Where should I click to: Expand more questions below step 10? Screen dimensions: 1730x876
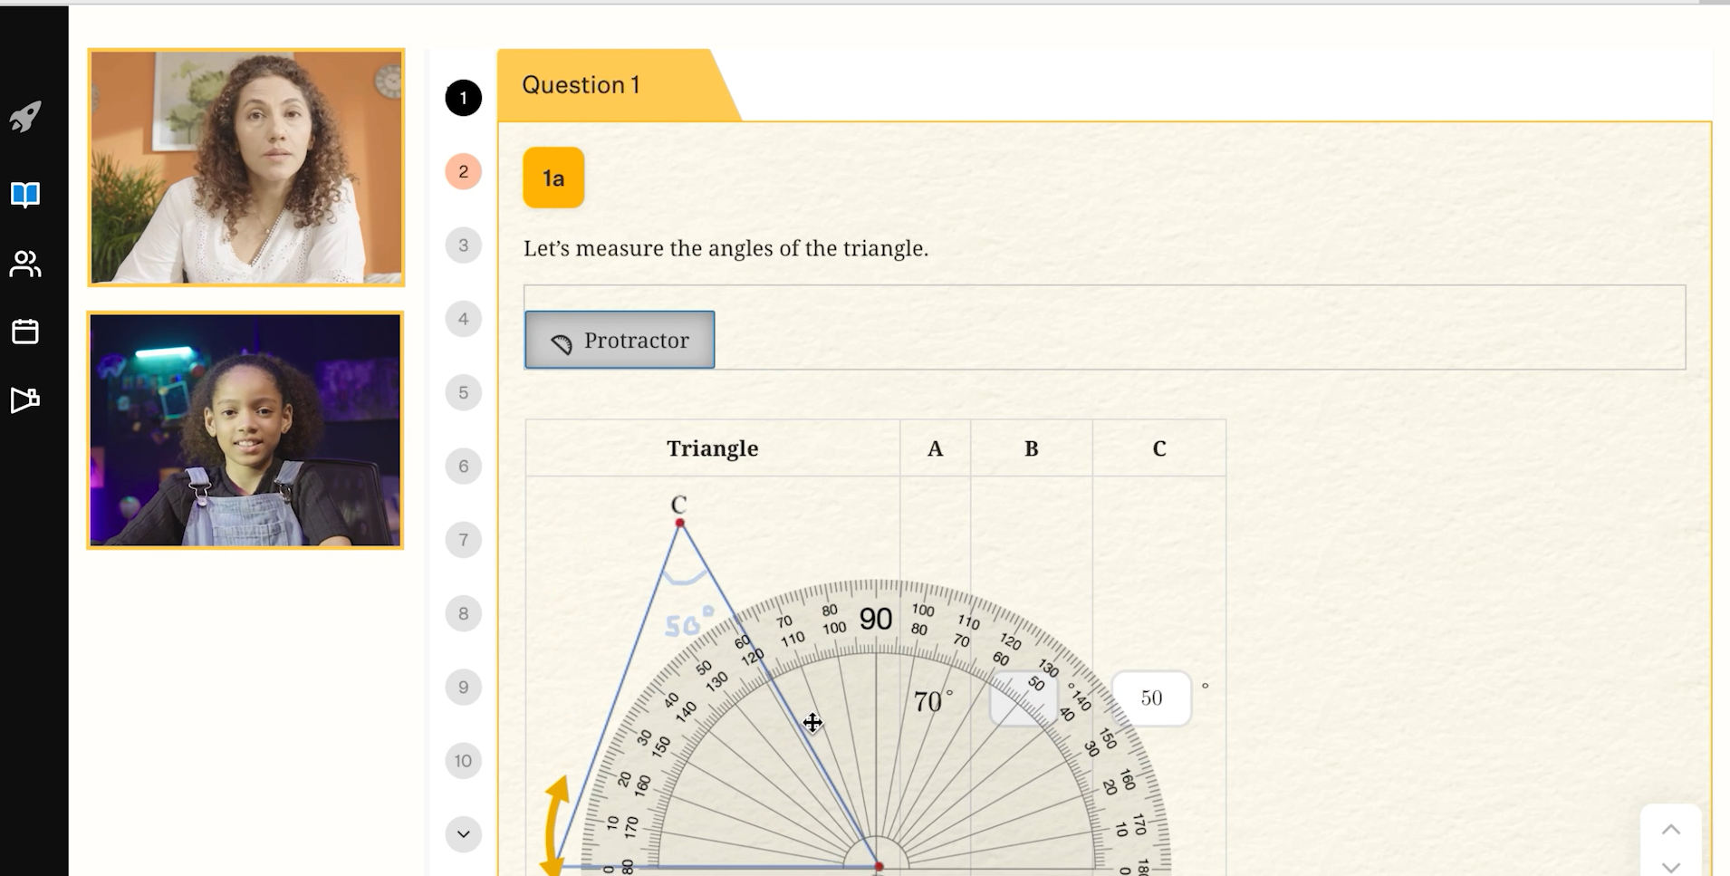463,833
